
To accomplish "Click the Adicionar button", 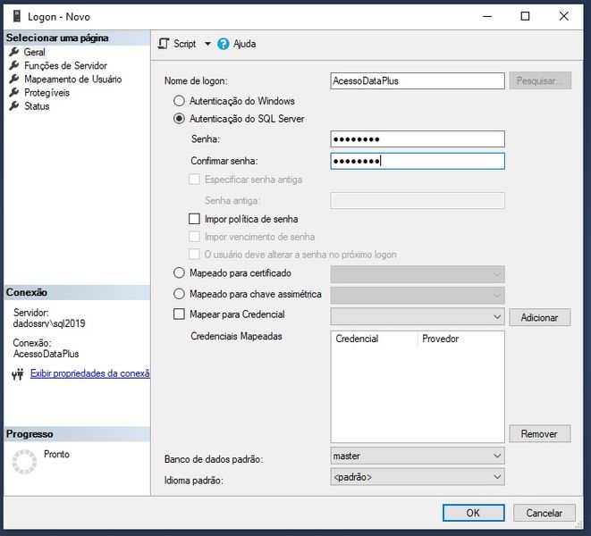I will (540, 317).
